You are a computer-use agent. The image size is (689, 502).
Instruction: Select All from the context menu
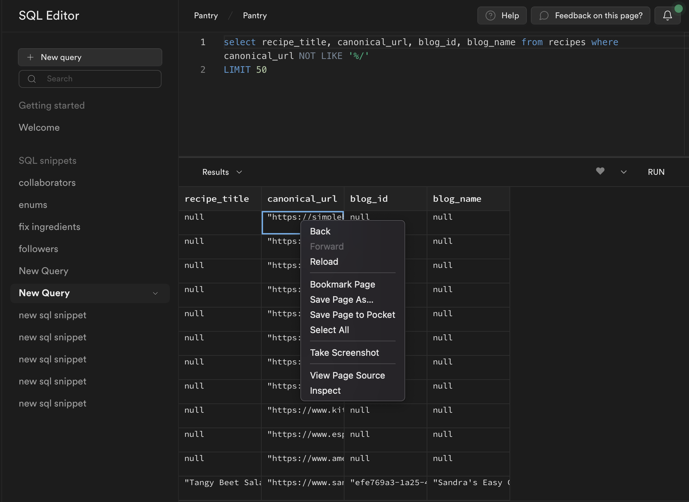pos(329,330)
